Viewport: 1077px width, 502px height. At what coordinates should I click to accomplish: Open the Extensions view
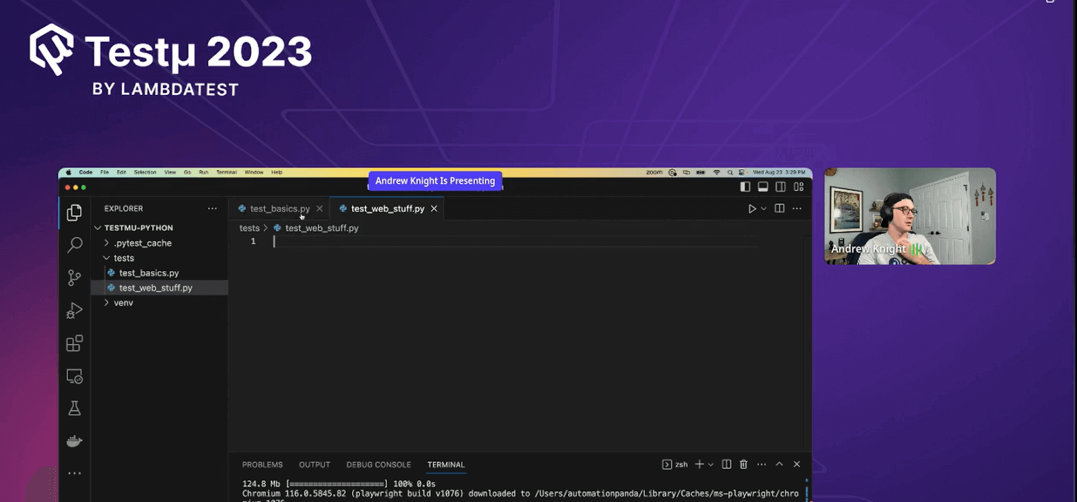(x=75, y=343)
